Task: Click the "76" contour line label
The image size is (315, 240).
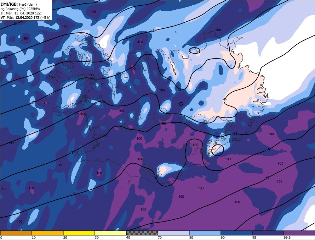Action: pyautogui.click(x=267, y=178)
